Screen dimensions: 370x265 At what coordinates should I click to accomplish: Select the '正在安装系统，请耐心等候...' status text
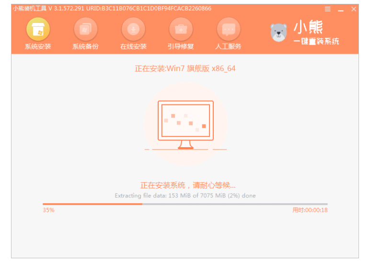coord(188,185)
